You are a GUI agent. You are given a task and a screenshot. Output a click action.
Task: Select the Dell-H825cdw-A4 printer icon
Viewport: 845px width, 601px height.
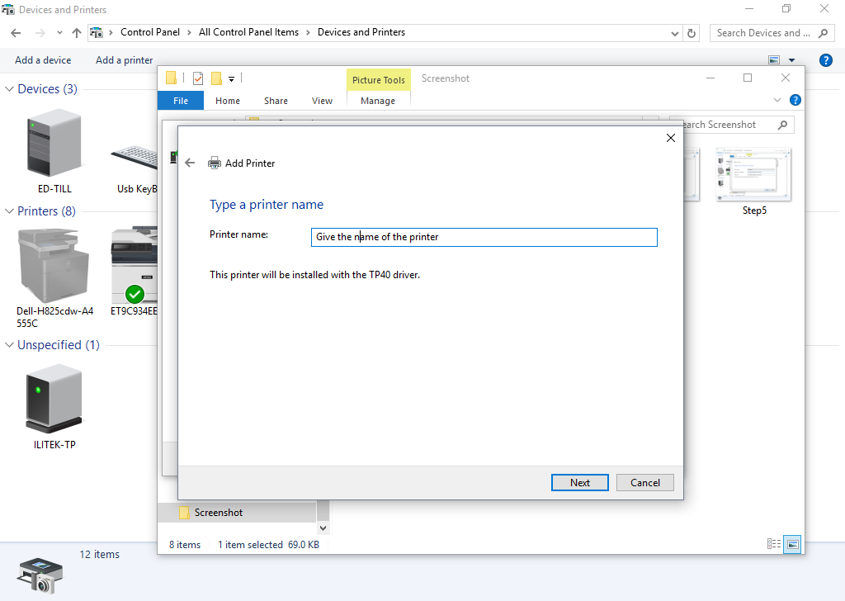54,266
